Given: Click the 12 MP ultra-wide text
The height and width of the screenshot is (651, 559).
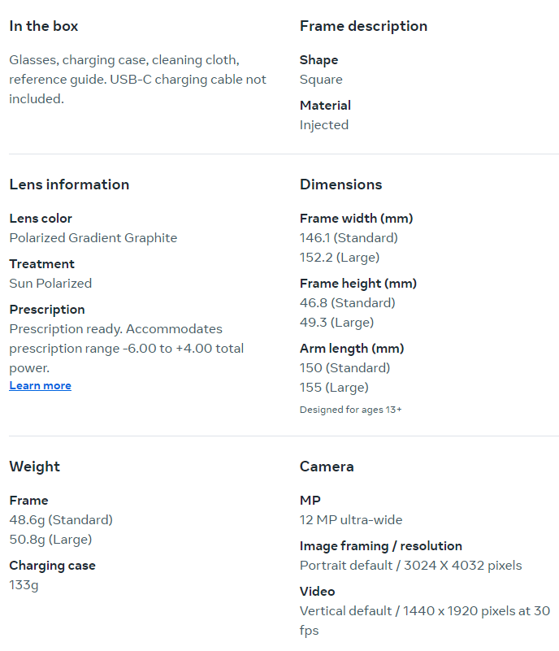Looking at the screenshot, I should 351,520.
